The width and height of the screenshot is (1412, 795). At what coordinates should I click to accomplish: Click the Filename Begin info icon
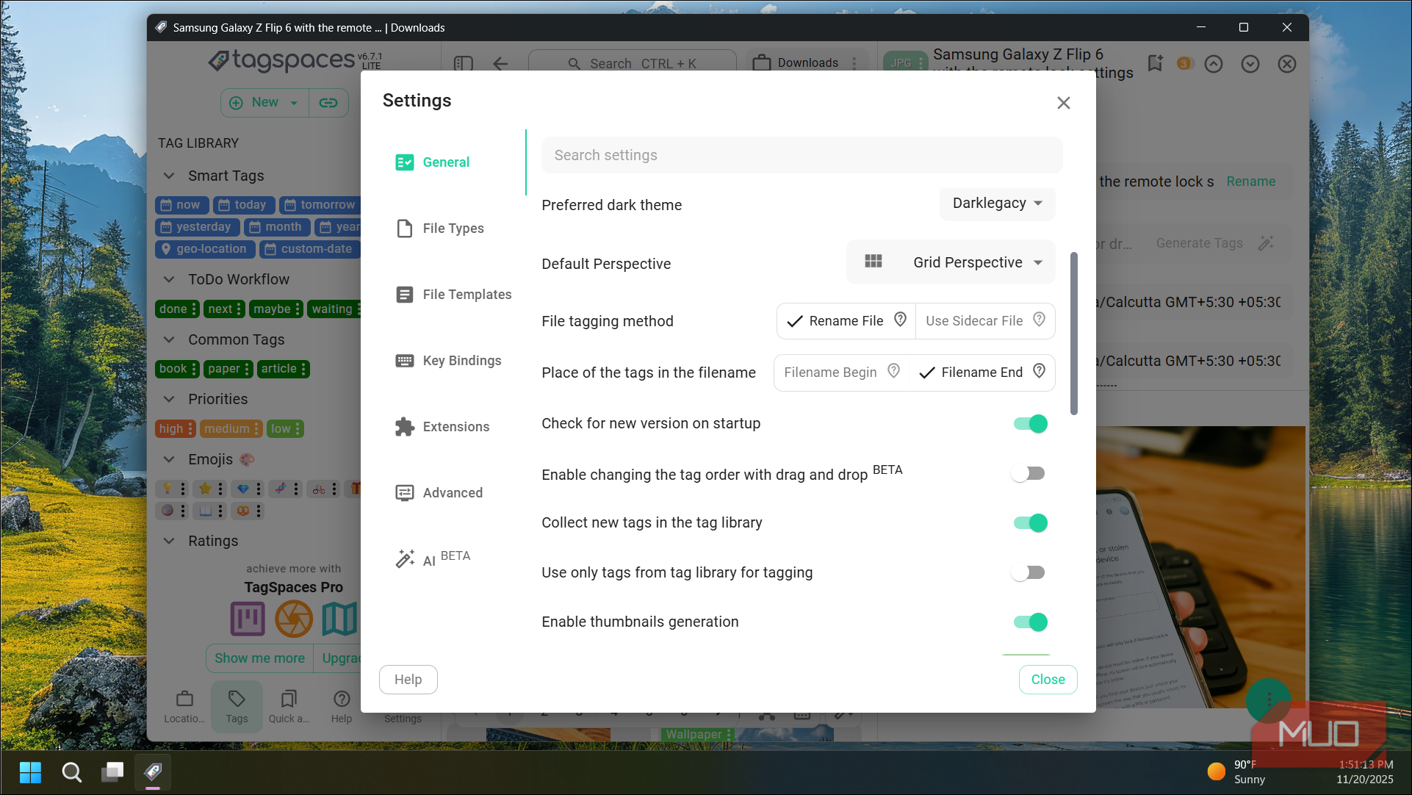click(x=893, y=371)
